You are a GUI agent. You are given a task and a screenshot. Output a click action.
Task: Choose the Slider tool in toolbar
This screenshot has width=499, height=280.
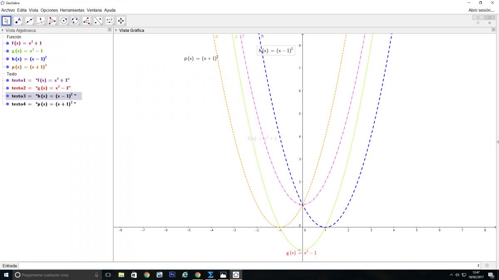(109, 20)
